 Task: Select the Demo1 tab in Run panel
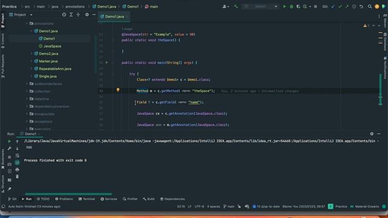pos(30,134)
